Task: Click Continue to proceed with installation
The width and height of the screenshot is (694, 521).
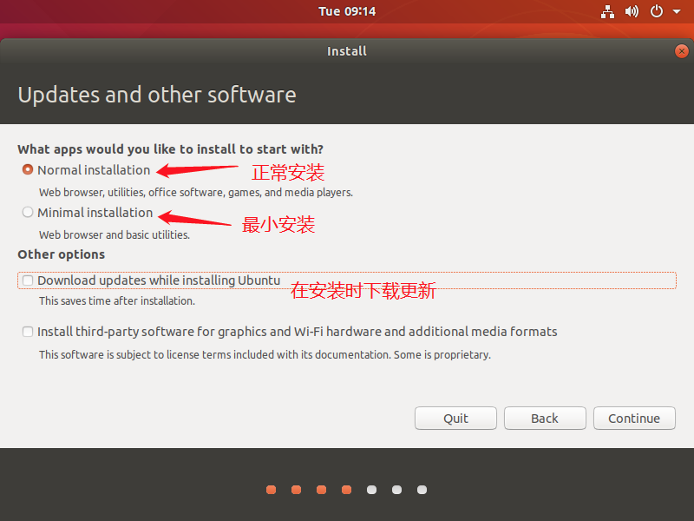Action: pos(634,419)
